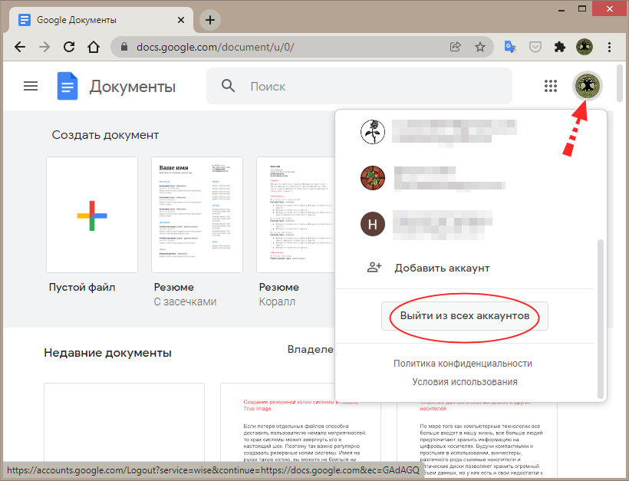Click the Google Translate extension icon

coord(510,47)
